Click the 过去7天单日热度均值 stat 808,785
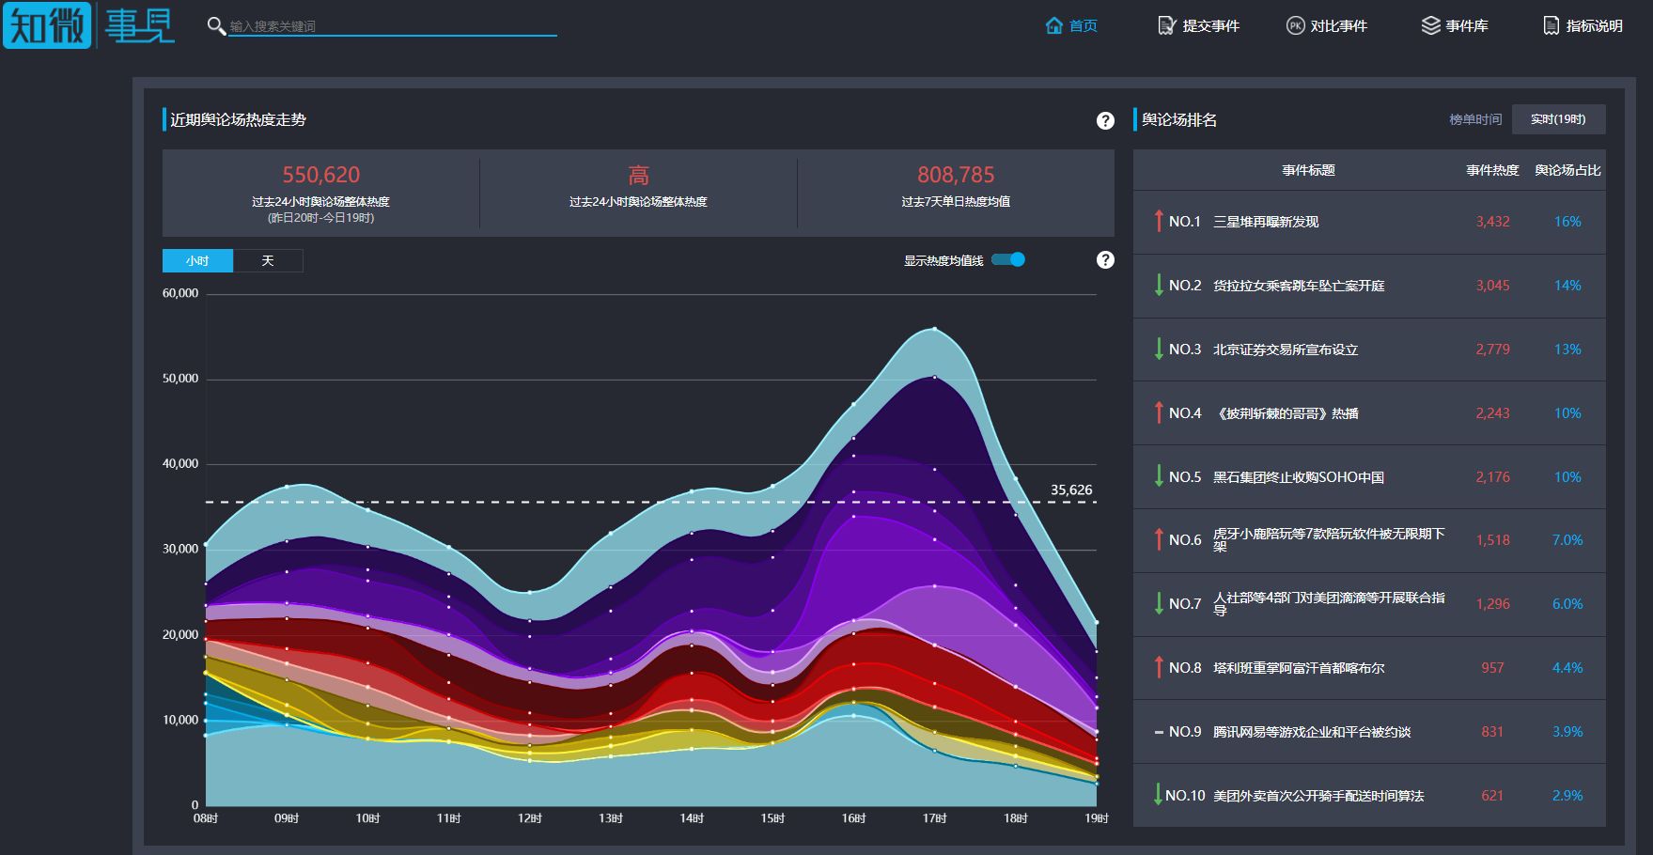The height and width of the screenshot is (855, 1653). pyautogui.click(x=956, y=176)
